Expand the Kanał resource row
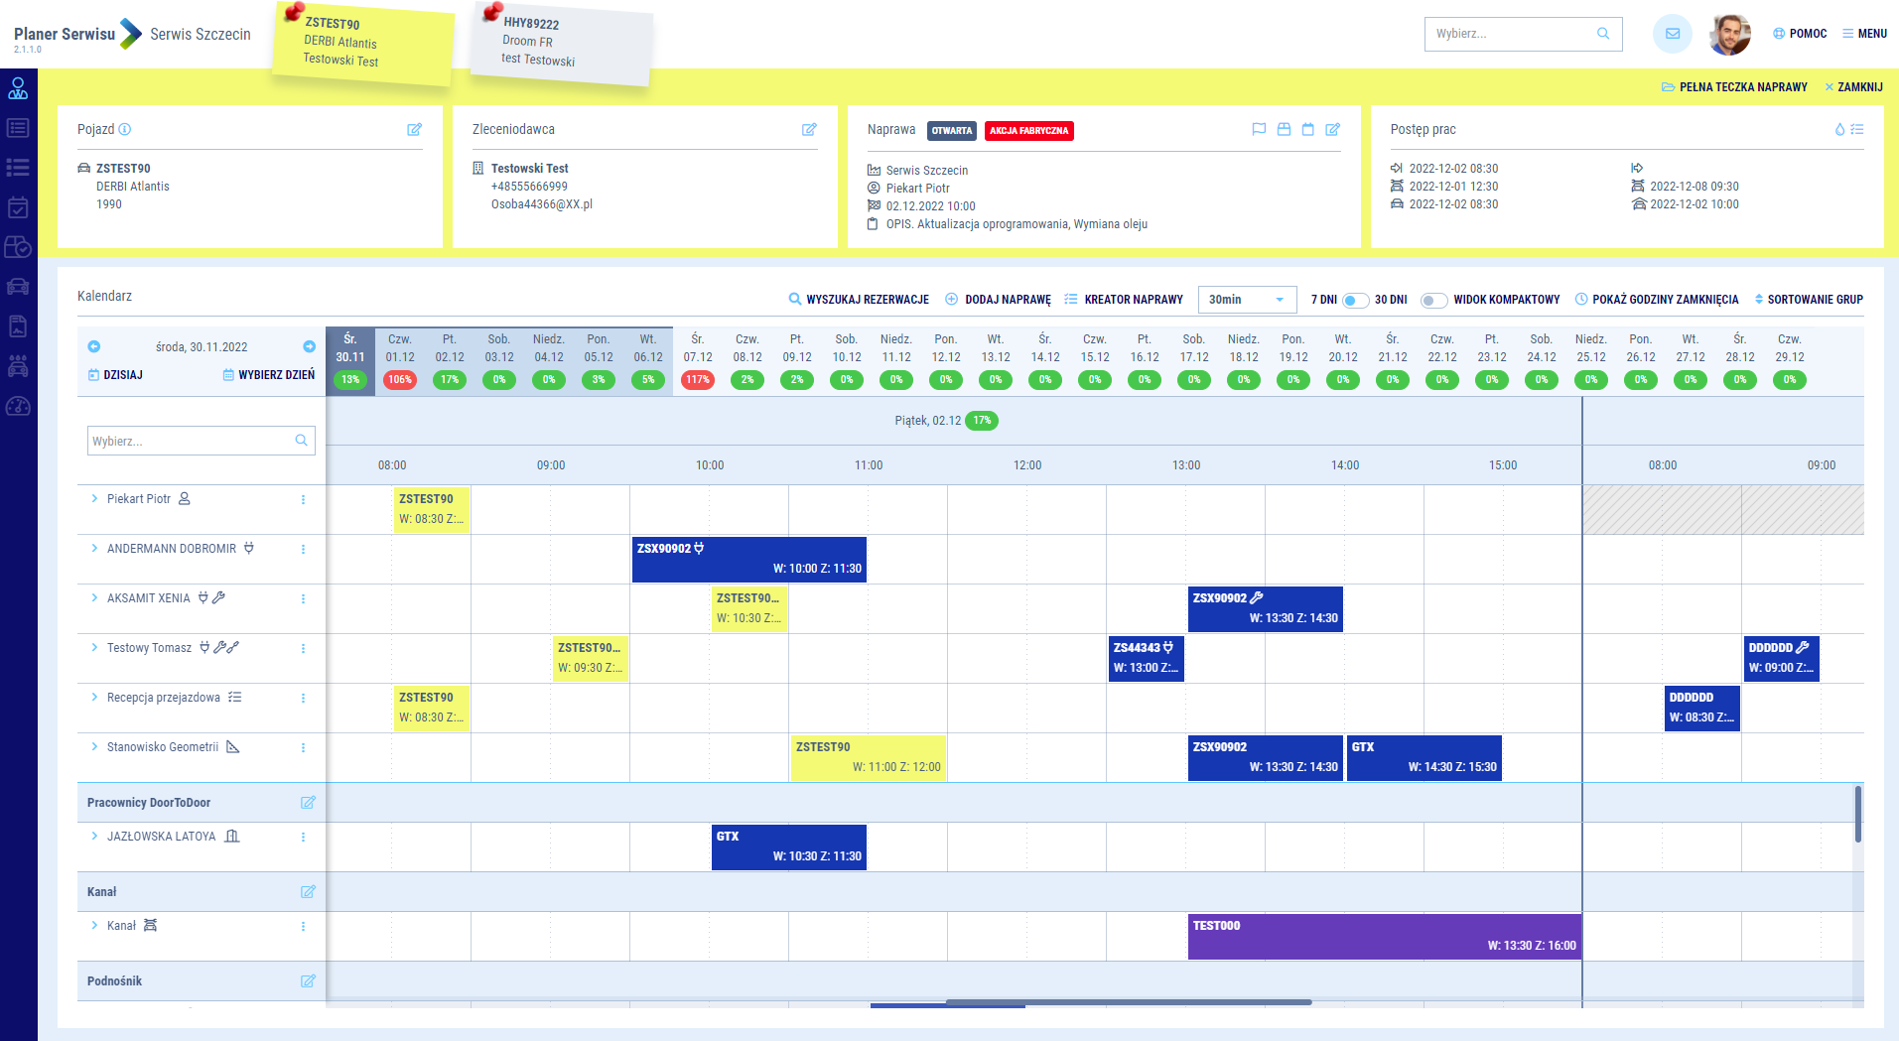This screenshot has height=1041, width=1899. pyautogui.click(x=94, y=925)
